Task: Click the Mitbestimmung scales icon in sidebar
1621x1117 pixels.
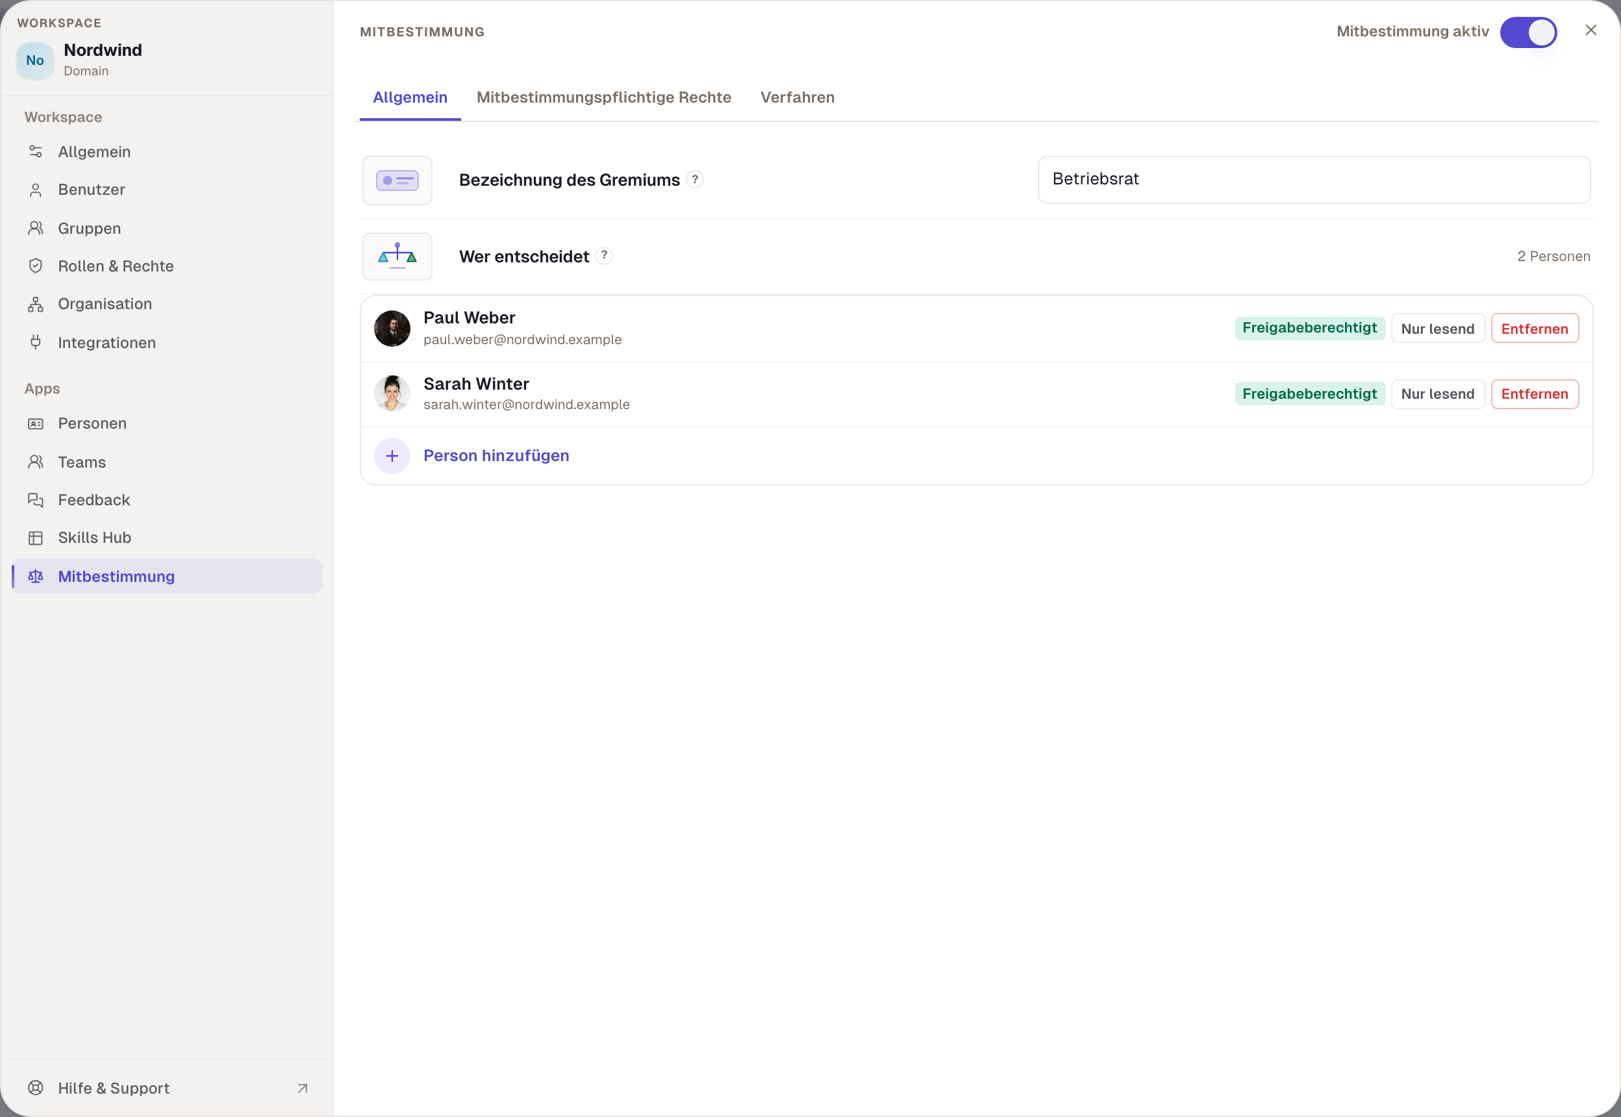Action: point(36,576)
